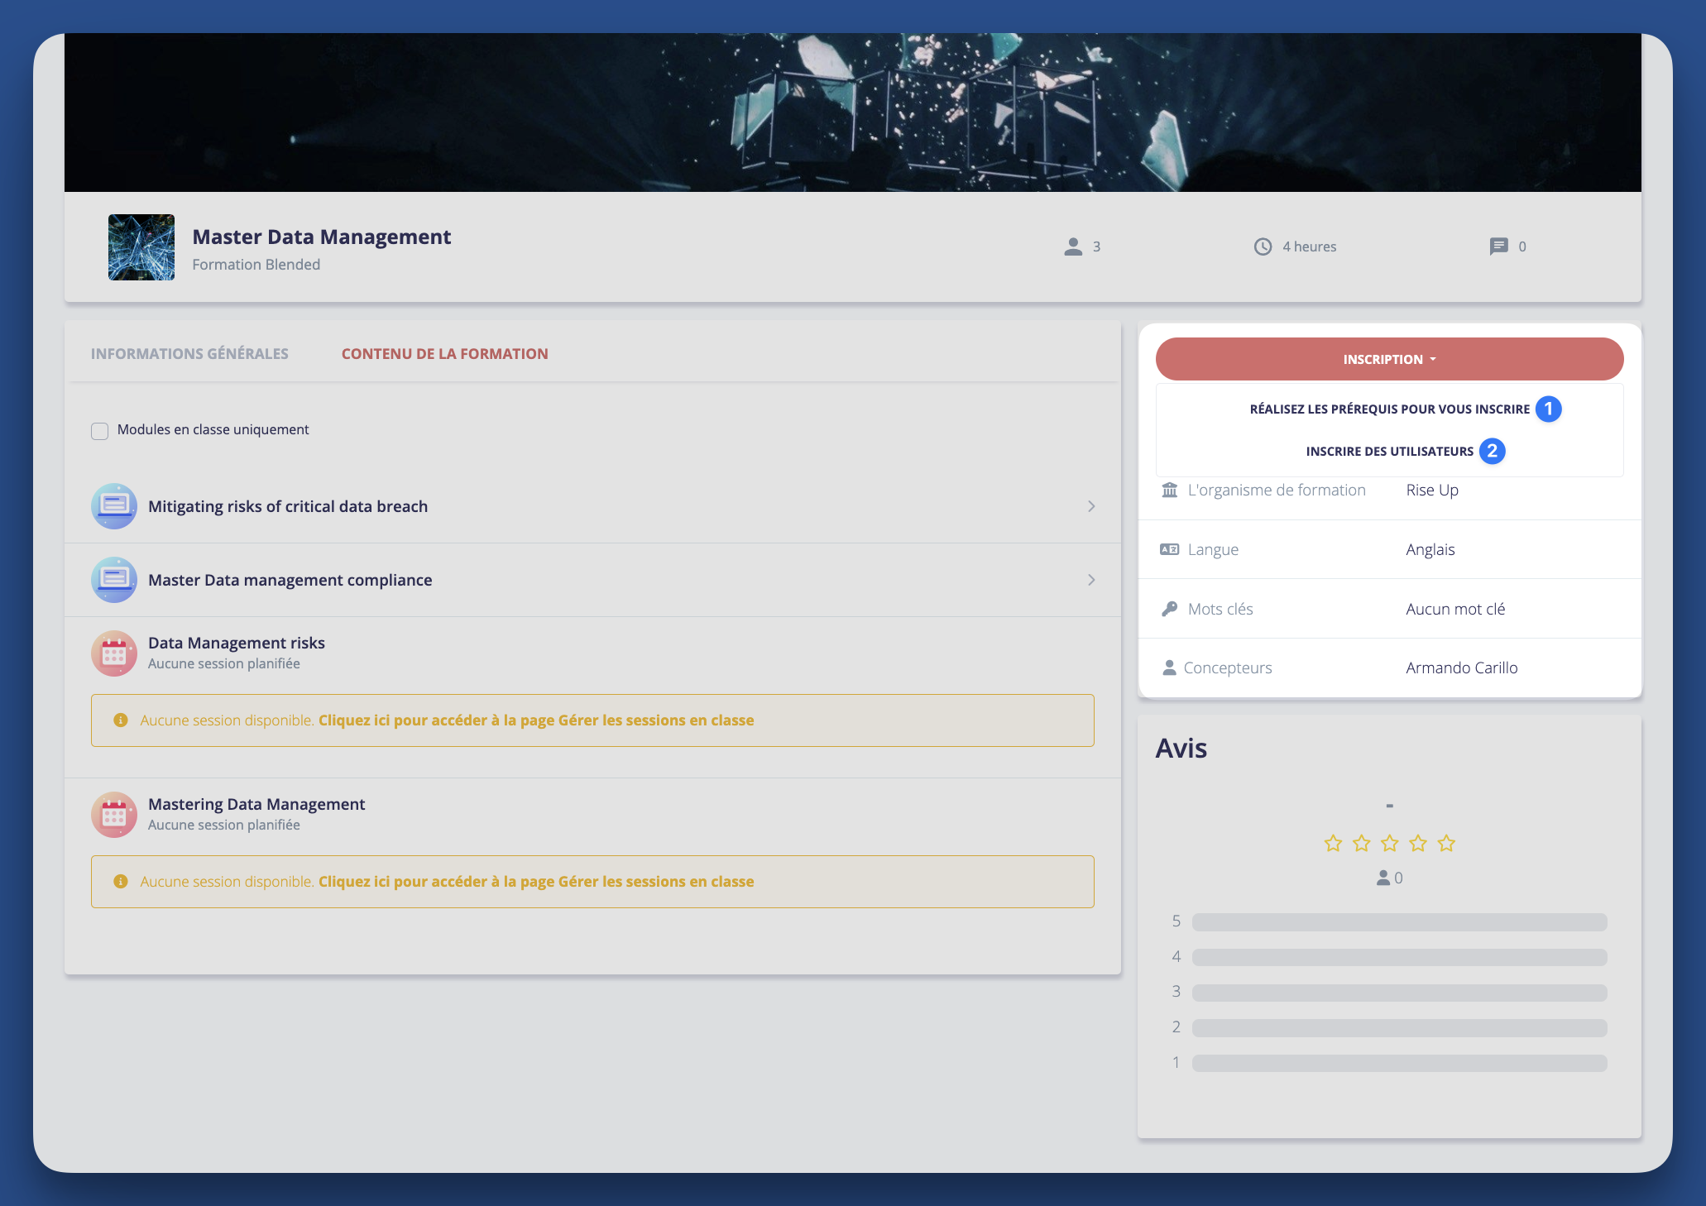Click the clock duration icon
The height and width of the screenshot is (1206, 1706).
(1263, 246)
